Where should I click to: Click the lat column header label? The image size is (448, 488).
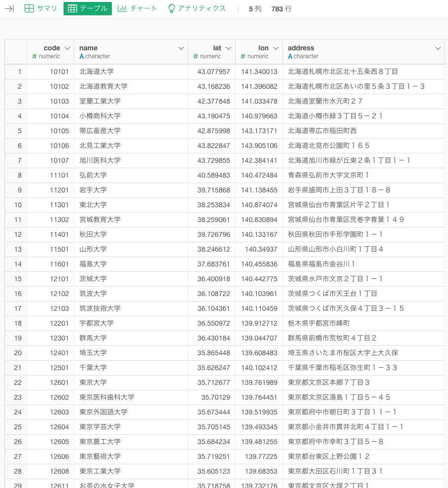pyautogui.click(x=217, y=48)
